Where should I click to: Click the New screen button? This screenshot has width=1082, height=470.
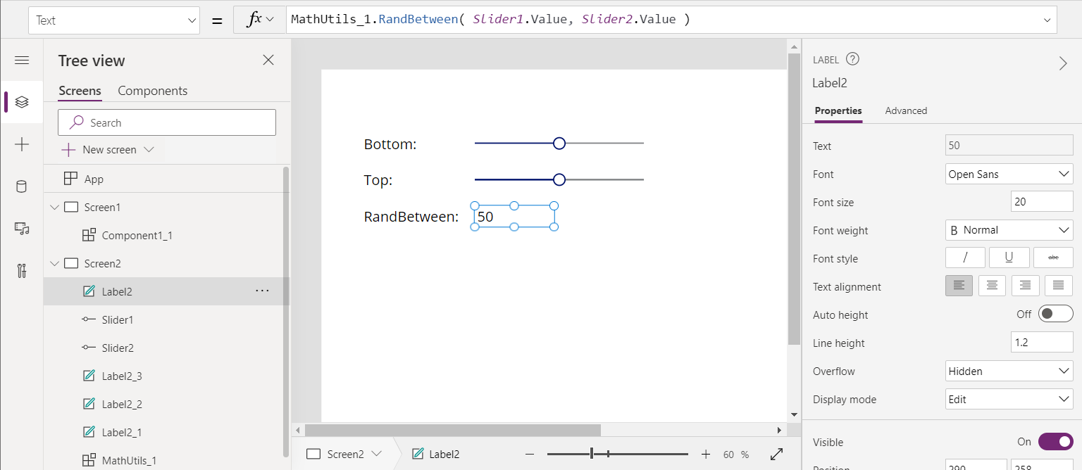[x=108, y=150]
